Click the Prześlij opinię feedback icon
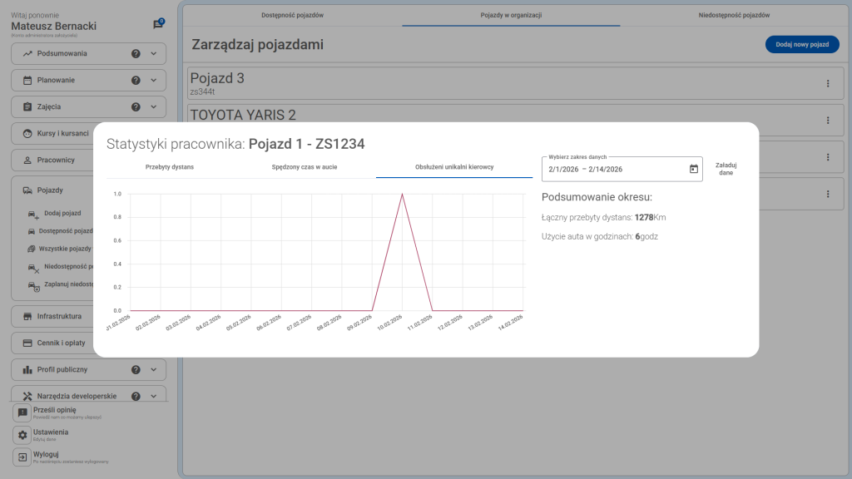The image size is (852, 479). pos(23,412)
